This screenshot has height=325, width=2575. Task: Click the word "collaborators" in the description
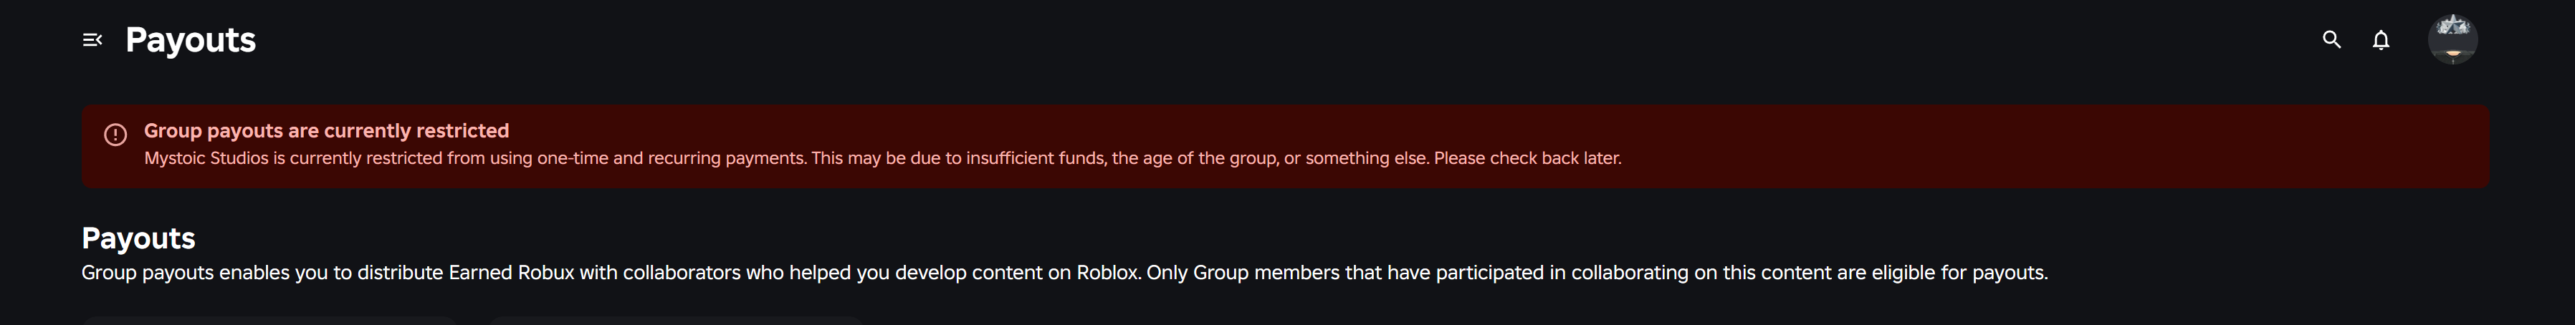point(681,273)
